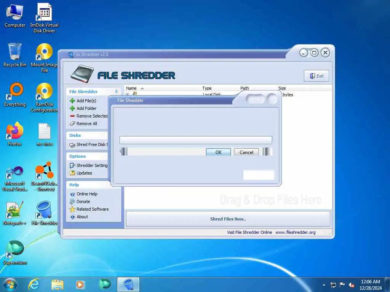The image size is (390, 292).
Task: Minimize the File Shredder main window
Action: (304, 53)
